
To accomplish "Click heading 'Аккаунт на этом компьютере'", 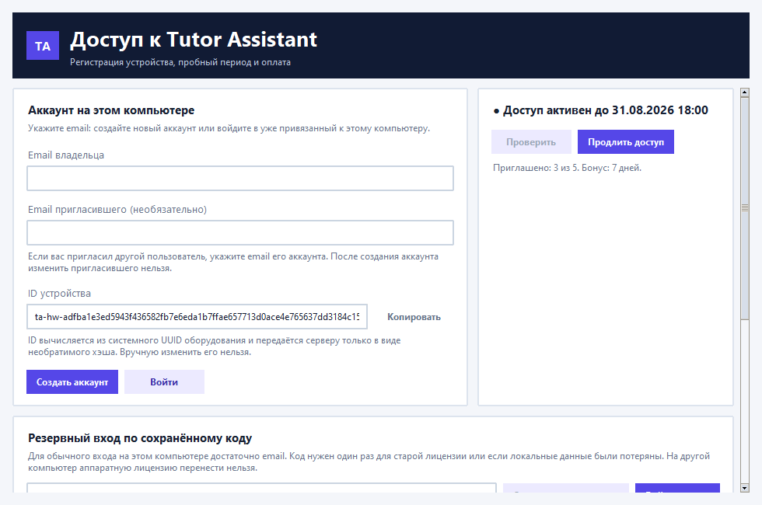I will point(111,110).
